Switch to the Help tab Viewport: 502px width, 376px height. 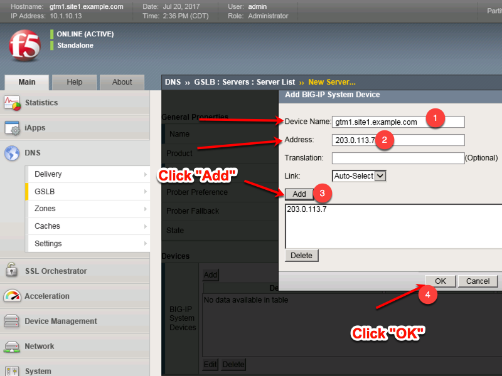tap(74, 82)
